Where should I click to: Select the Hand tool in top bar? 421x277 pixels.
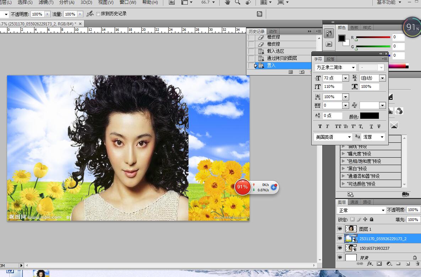pos(228,2)
